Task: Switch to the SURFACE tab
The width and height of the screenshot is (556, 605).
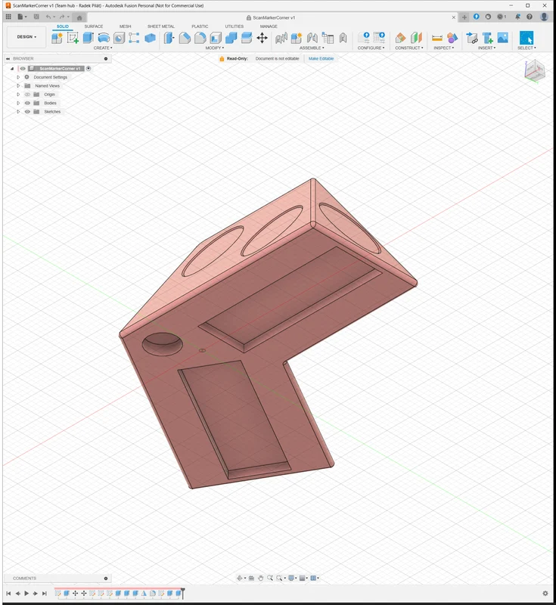Action: pos(94,26)
